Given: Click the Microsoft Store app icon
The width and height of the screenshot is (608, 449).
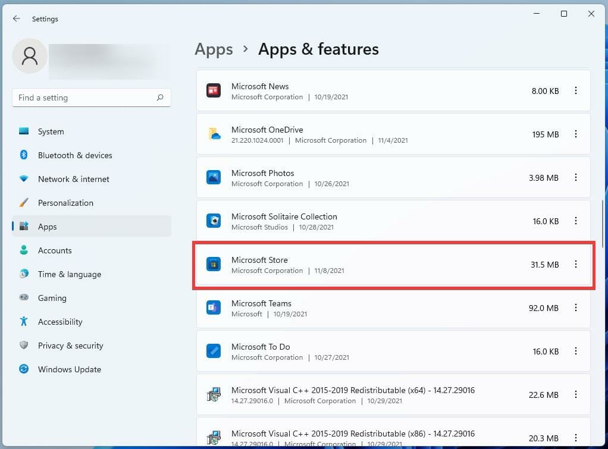Looking at the screenshot, I should pyautogui.click(x=214, y=265).
